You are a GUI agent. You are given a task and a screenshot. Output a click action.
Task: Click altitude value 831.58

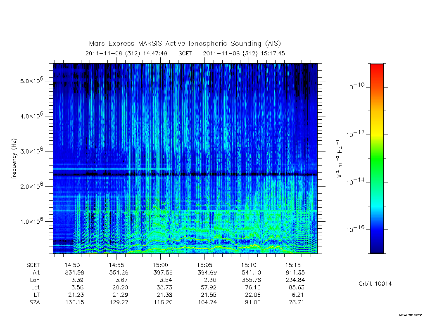tap(74, 272)
